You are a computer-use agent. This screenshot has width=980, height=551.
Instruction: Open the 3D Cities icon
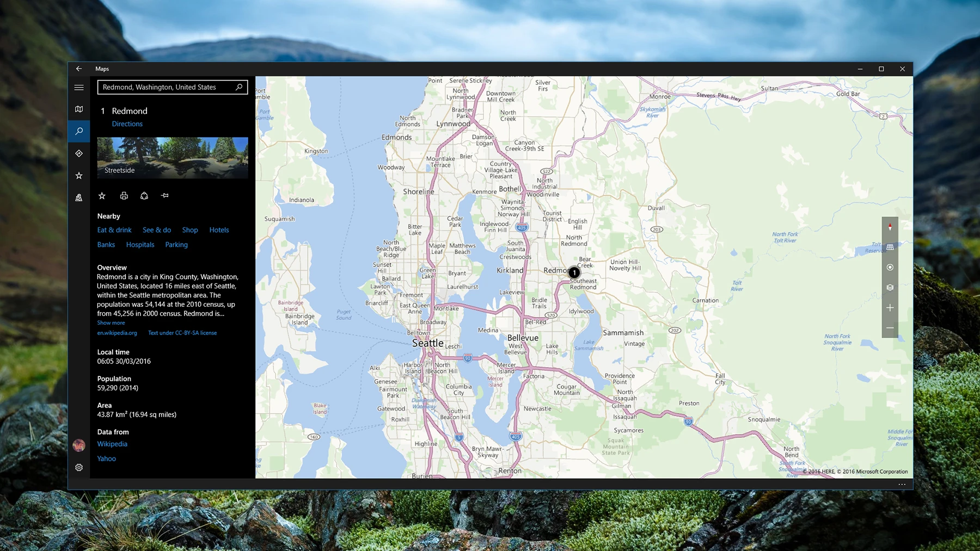coord(79,198)
